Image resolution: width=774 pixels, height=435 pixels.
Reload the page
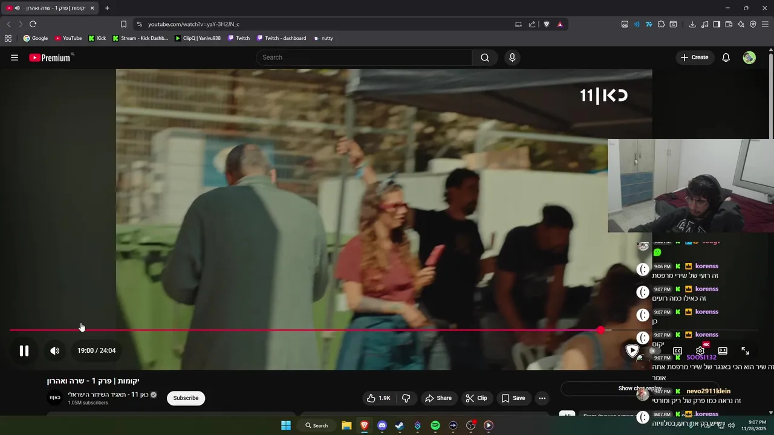(x=33, y=24)
